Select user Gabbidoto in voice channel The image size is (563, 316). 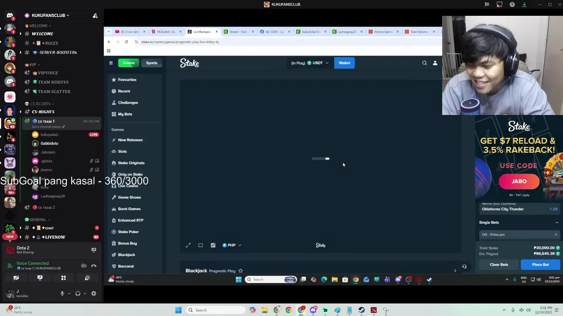point(49,144)
